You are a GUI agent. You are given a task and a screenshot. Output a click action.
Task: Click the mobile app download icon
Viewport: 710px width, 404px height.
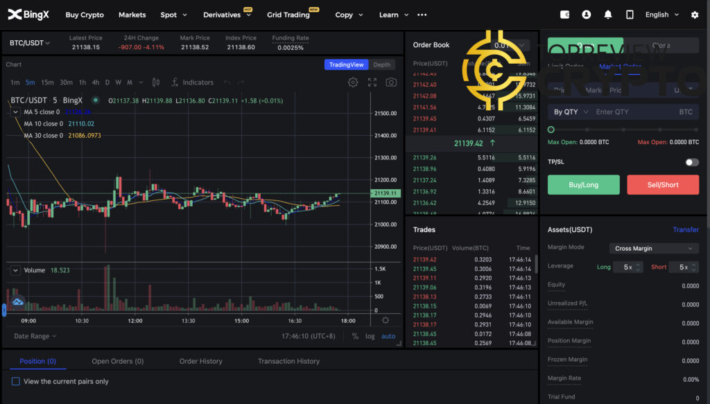tap(630, 15)
